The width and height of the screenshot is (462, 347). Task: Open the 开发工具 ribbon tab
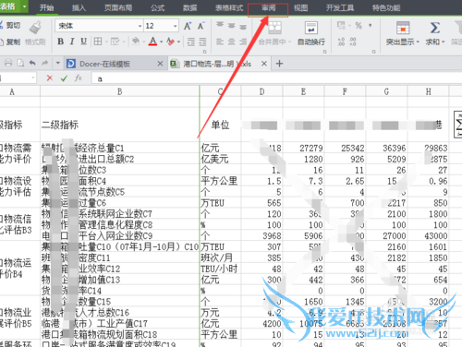340,7
